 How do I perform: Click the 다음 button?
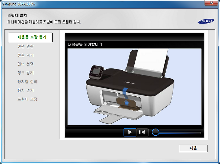193,148
